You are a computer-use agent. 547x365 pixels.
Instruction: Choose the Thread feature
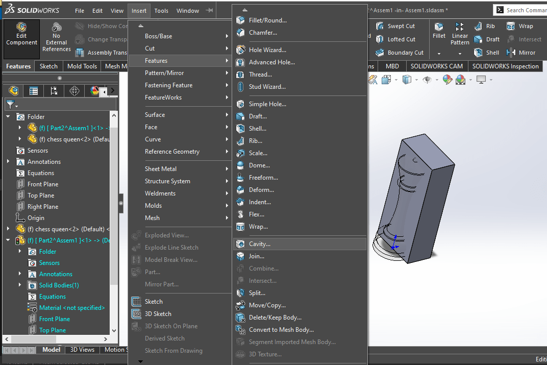[x=300, y=75]
